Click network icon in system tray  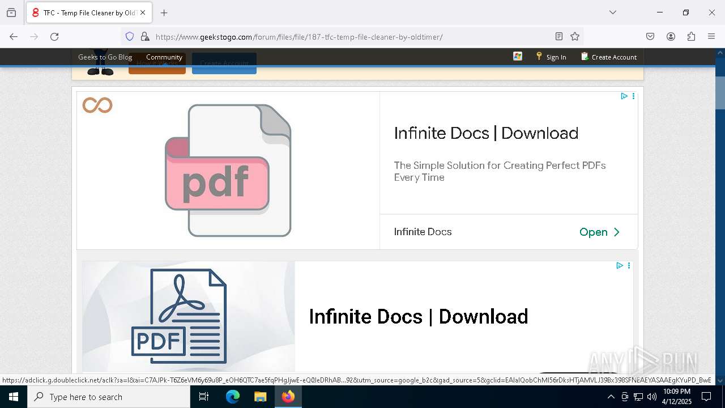pos(638,397)
